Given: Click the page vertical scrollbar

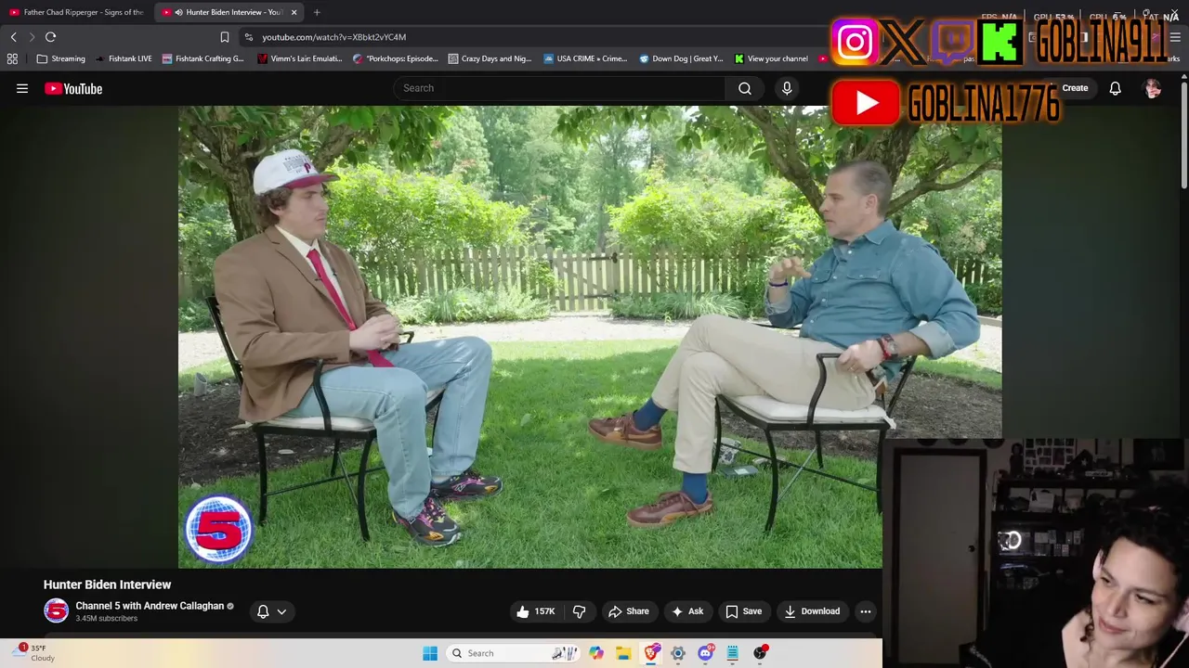Looking at the screenshot, I should click(1183, 135).
